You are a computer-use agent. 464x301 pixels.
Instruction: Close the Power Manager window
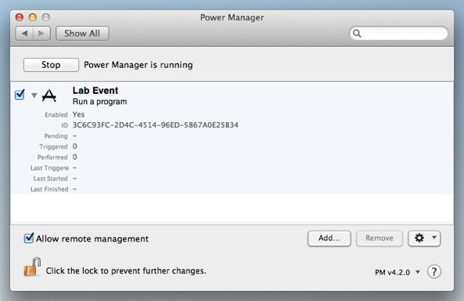[20, 17]
